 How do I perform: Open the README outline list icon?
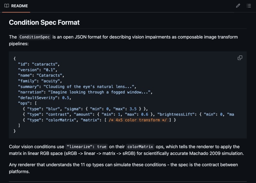tap(249, 6)
